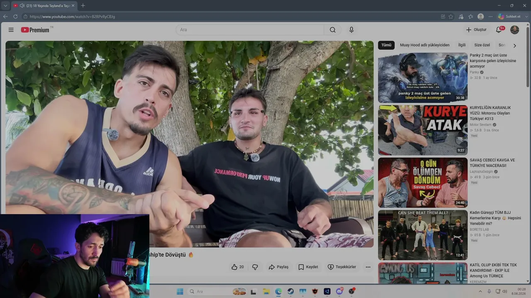Image resolution: width=531 pixels, height=298 pixels.
Task: Select the Muay Hood adlı yükleyiciden chip
Action: coord(424,45)
